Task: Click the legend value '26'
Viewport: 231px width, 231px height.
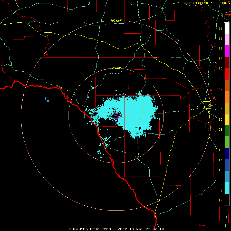Action: (220, 130)
